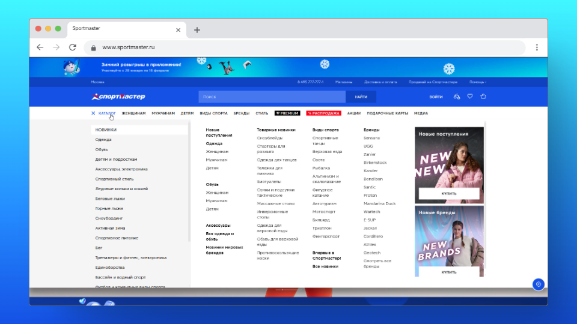
Task: Open favorites heart icon
Action: pos(470,96)
